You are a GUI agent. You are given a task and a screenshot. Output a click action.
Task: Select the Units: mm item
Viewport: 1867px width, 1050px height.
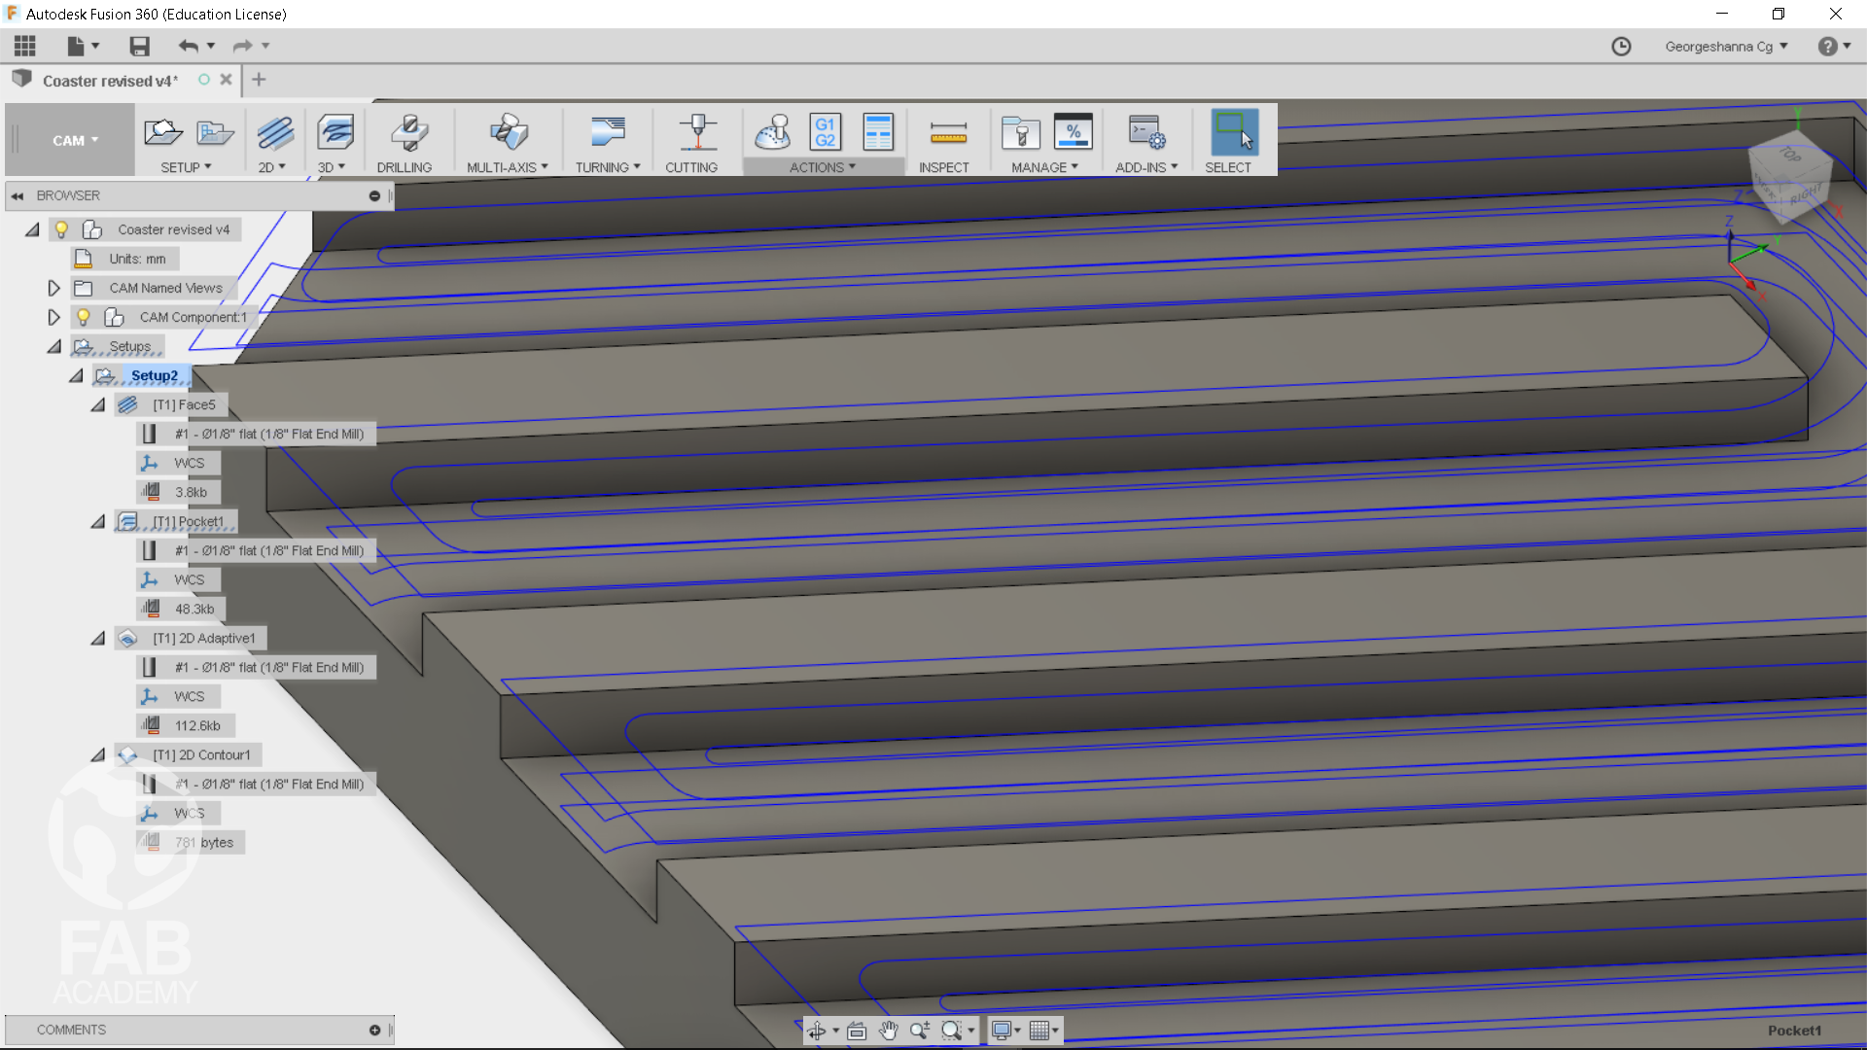(x=137, y=259)
